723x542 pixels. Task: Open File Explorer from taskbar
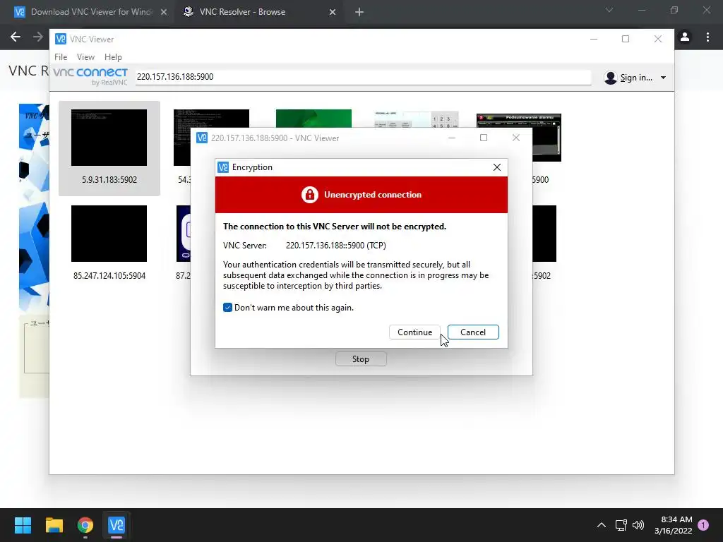click(x=54, y=525)
